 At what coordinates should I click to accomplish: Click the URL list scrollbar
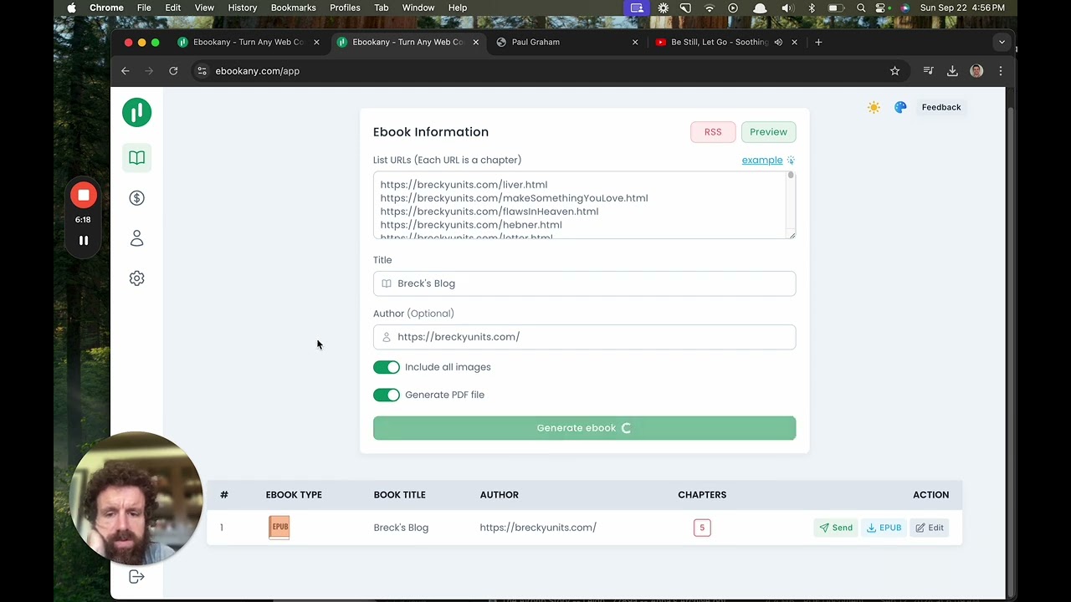tap(790, 176)
